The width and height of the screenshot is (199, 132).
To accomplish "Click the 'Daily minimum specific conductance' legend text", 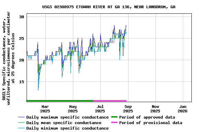I will coord(67,128).
